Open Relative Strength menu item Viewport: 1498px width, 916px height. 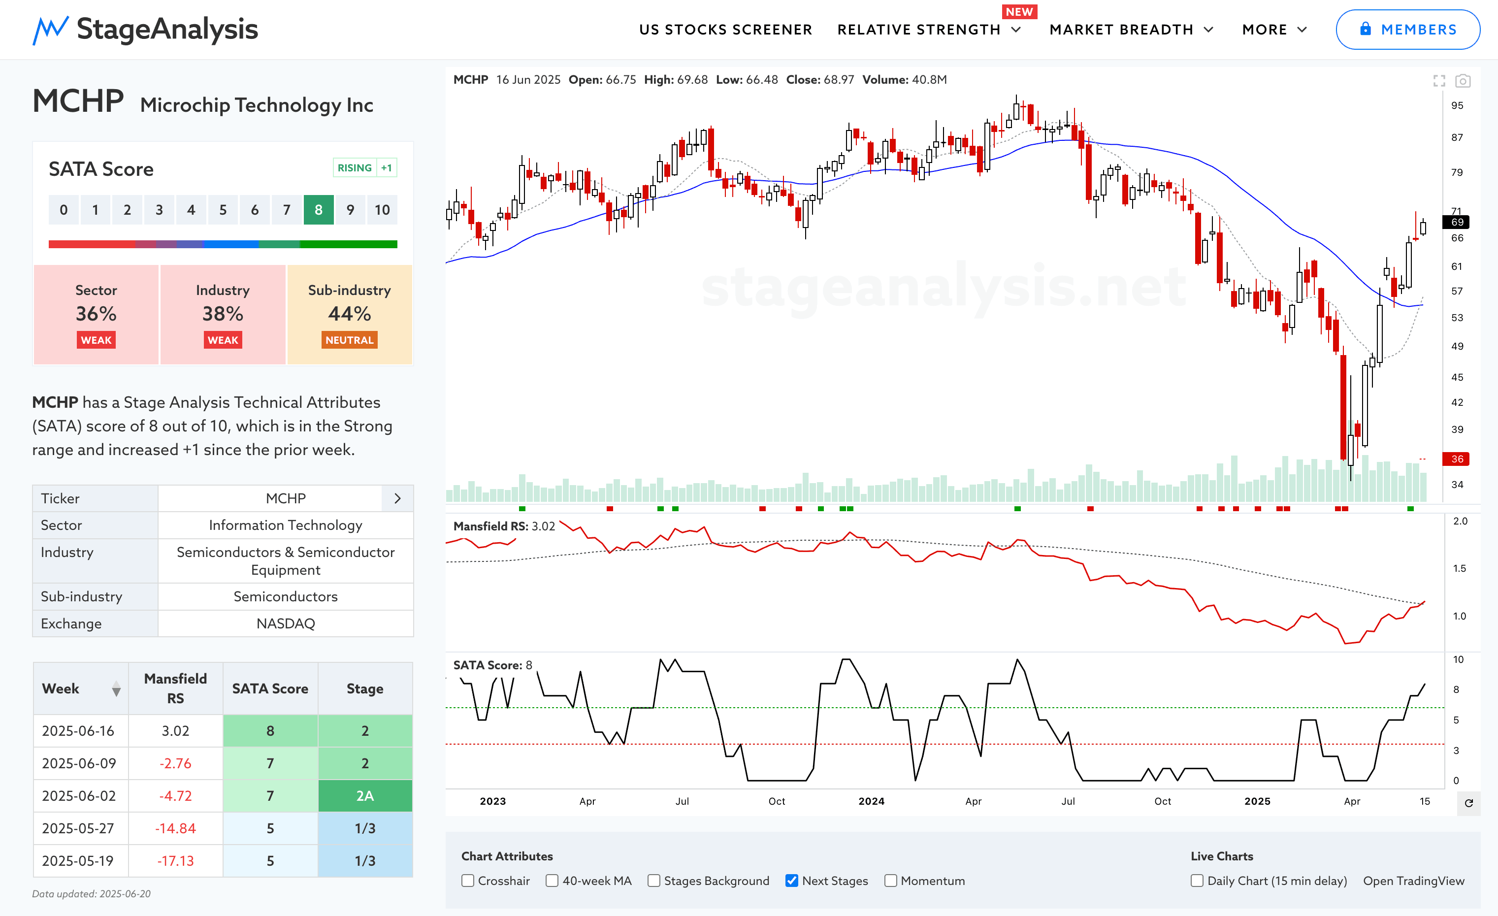pyautogui.click(x=918, y=30)
